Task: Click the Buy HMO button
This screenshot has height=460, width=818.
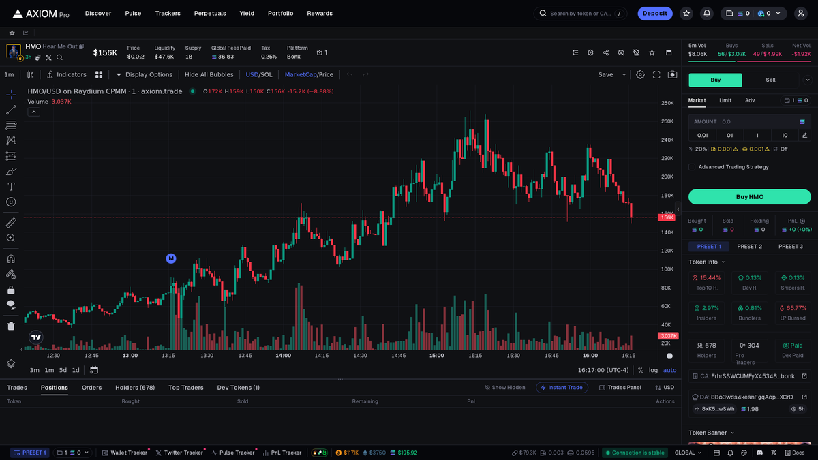Action: [750, 197]
